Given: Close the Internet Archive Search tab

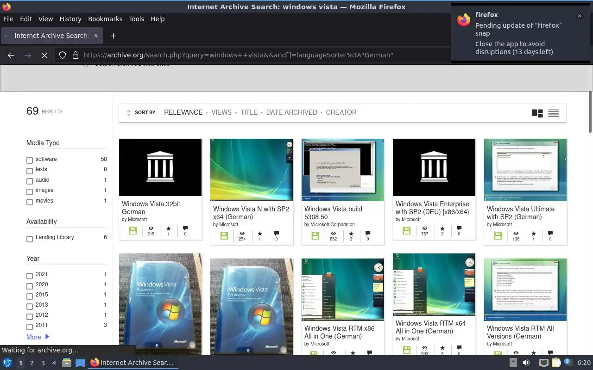Looking at the screenshot, I should [x=96, y=36].
